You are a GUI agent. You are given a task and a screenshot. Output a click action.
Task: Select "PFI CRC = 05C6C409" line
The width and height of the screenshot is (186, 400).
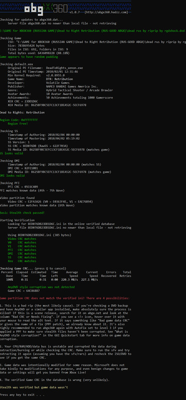[x=23, y=186]
